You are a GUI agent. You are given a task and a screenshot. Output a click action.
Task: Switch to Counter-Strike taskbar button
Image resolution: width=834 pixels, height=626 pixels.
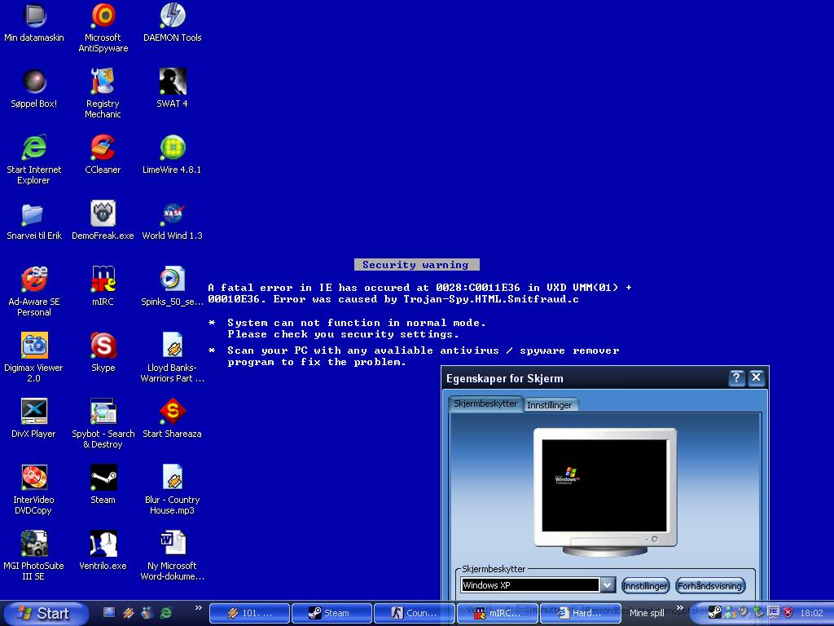pos(415,613)
